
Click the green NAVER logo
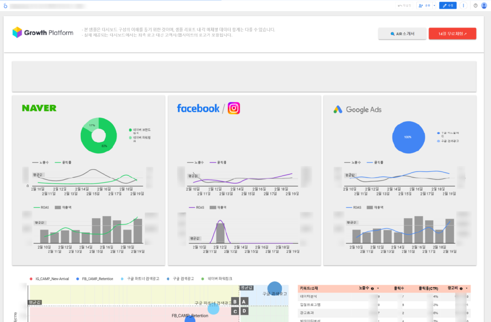(39, 108)
